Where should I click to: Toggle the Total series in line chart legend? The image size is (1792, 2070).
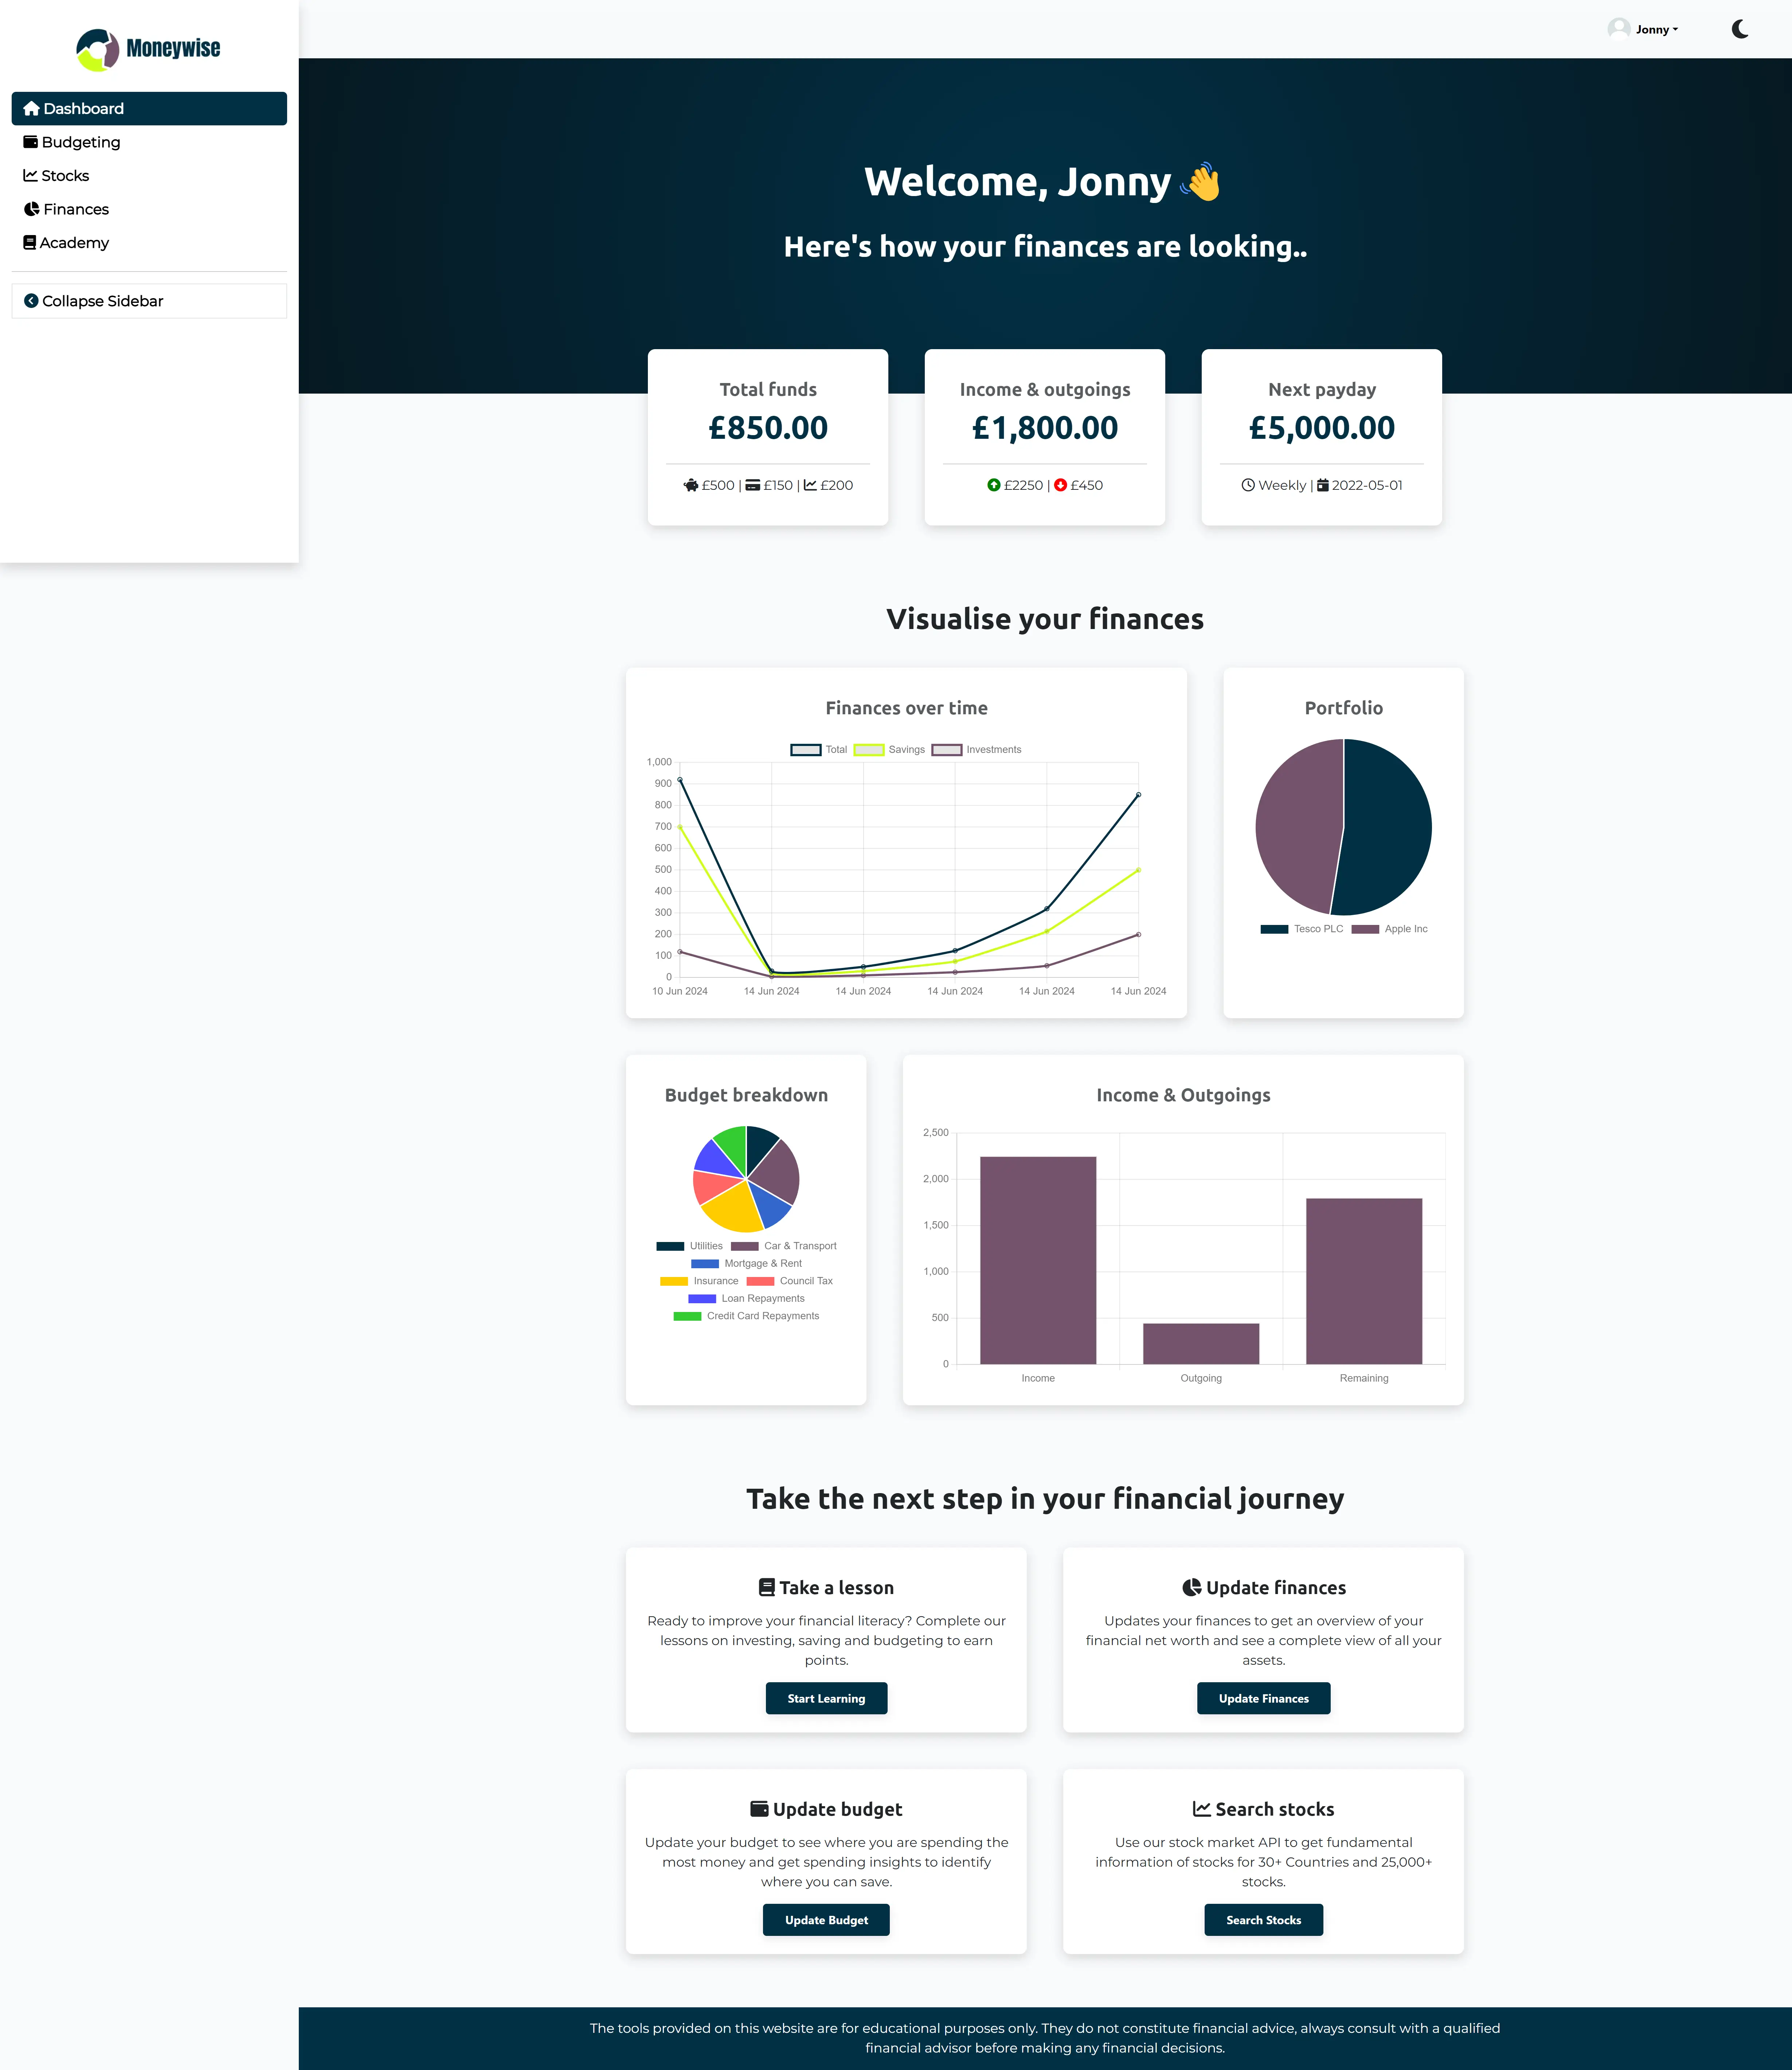[819, 750]
